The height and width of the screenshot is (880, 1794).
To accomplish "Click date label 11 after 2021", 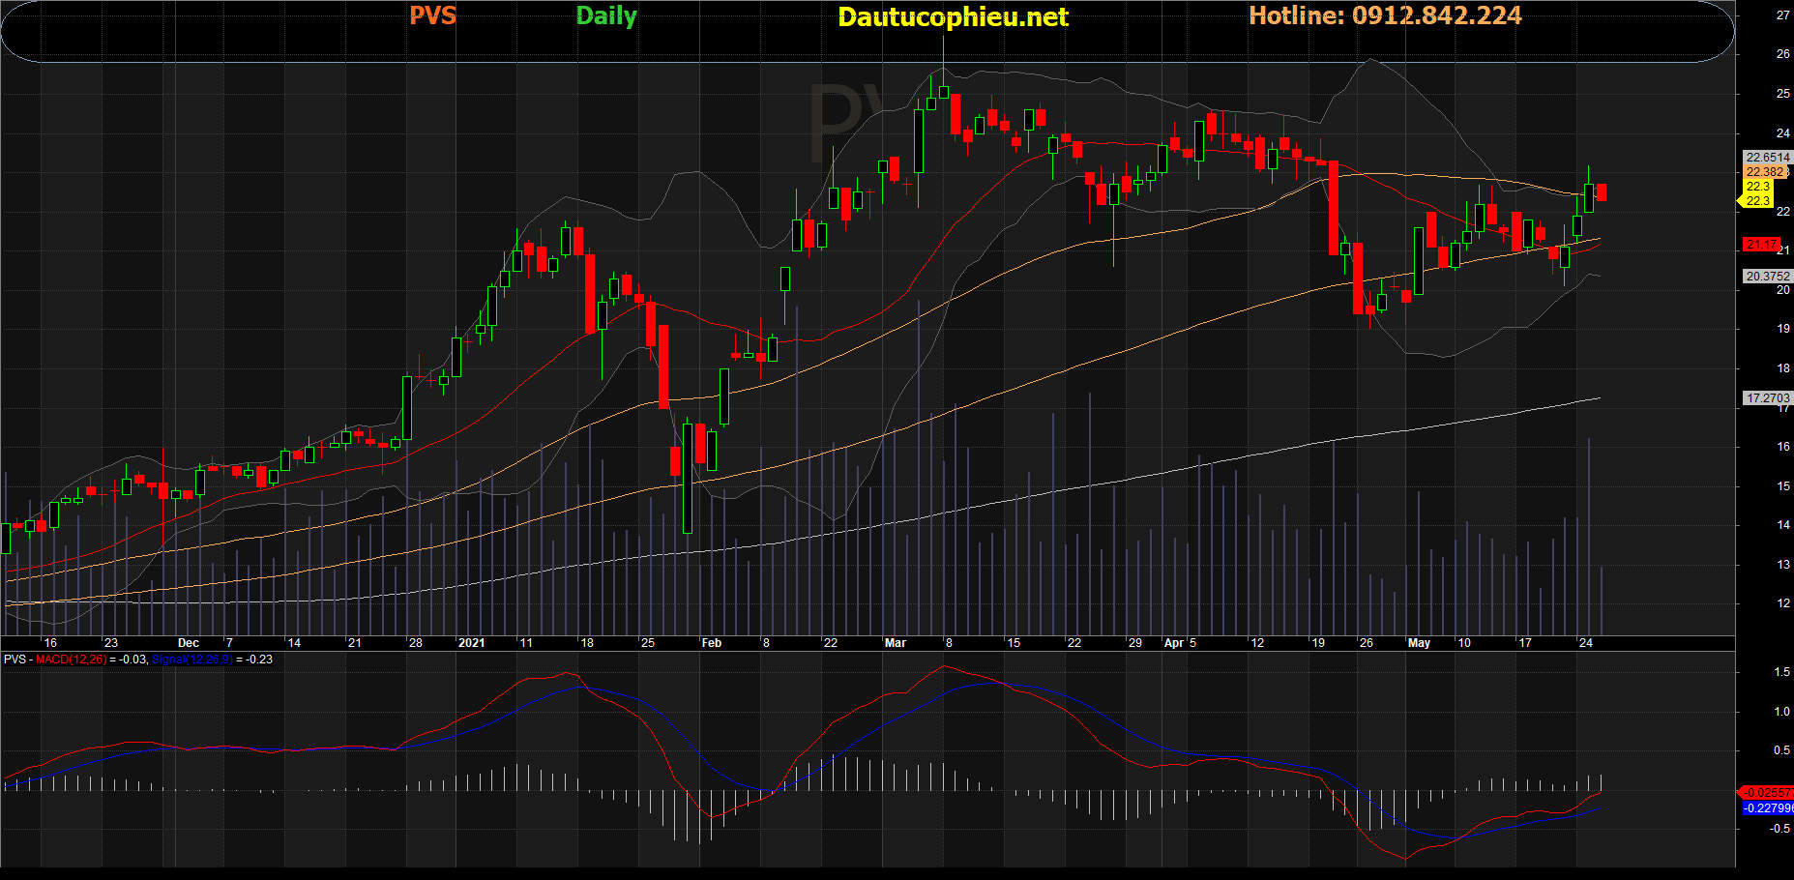I will [525, 643].
